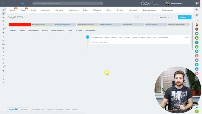
Task: Select Задача in the timeline actions
Action: [134, 37]
